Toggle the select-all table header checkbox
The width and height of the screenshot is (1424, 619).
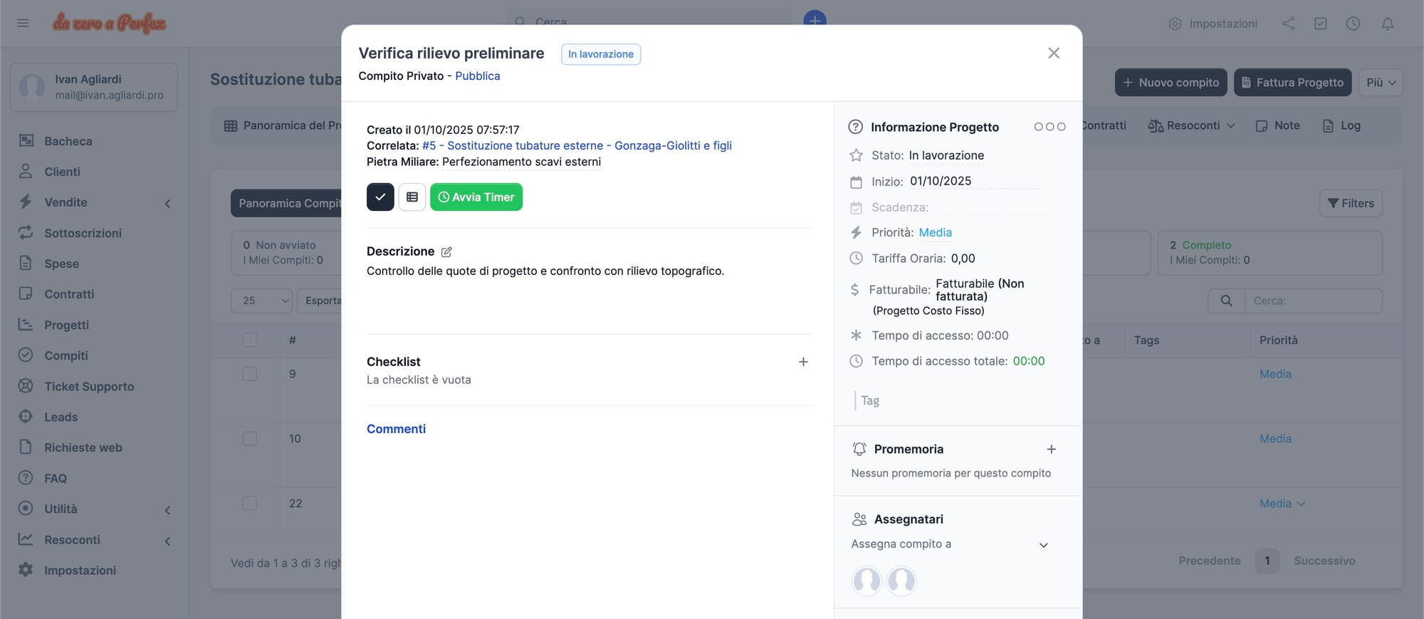click(x=250, y=340)
